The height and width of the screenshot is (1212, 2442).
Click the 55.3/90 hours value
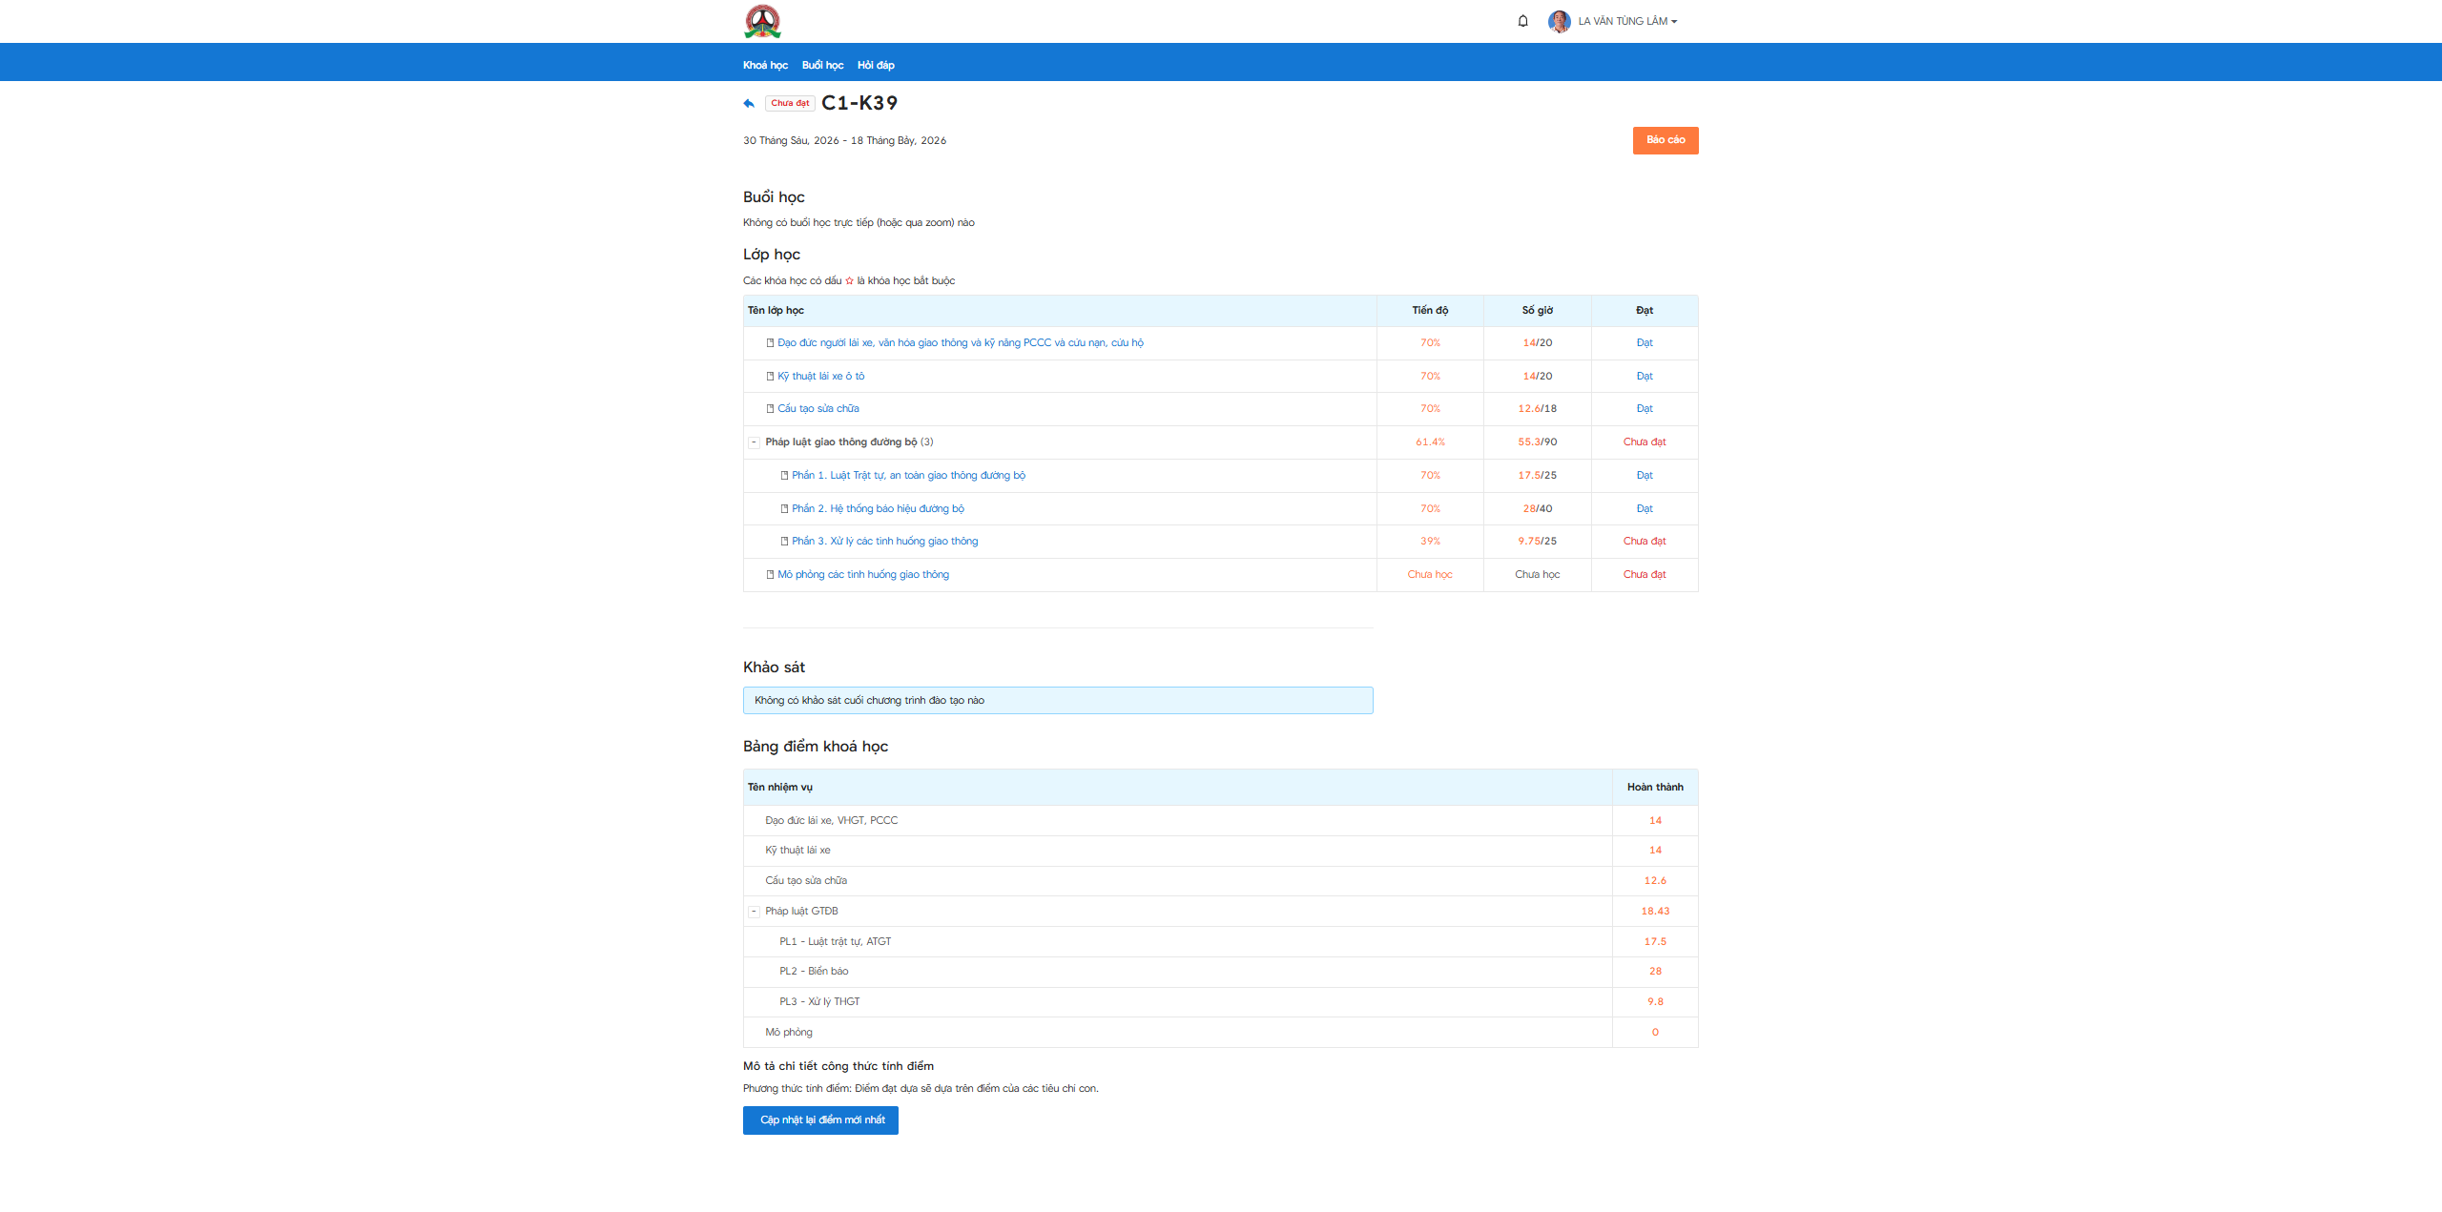(x=1537, y=442)
